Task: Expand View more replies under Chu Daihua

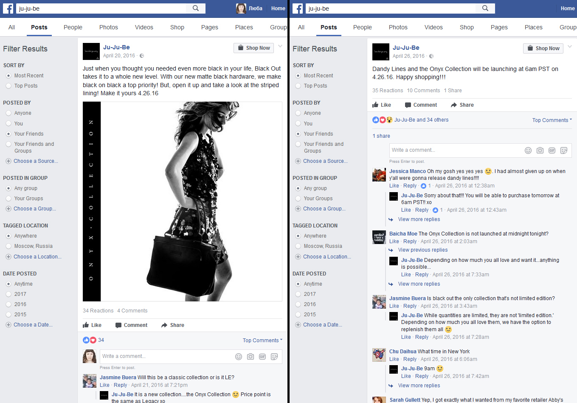Action: pyautogui.click(x=419, y=386)
